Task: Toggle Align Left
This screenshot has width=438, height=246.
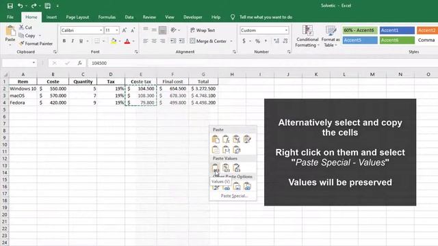Action: (146, 41)
